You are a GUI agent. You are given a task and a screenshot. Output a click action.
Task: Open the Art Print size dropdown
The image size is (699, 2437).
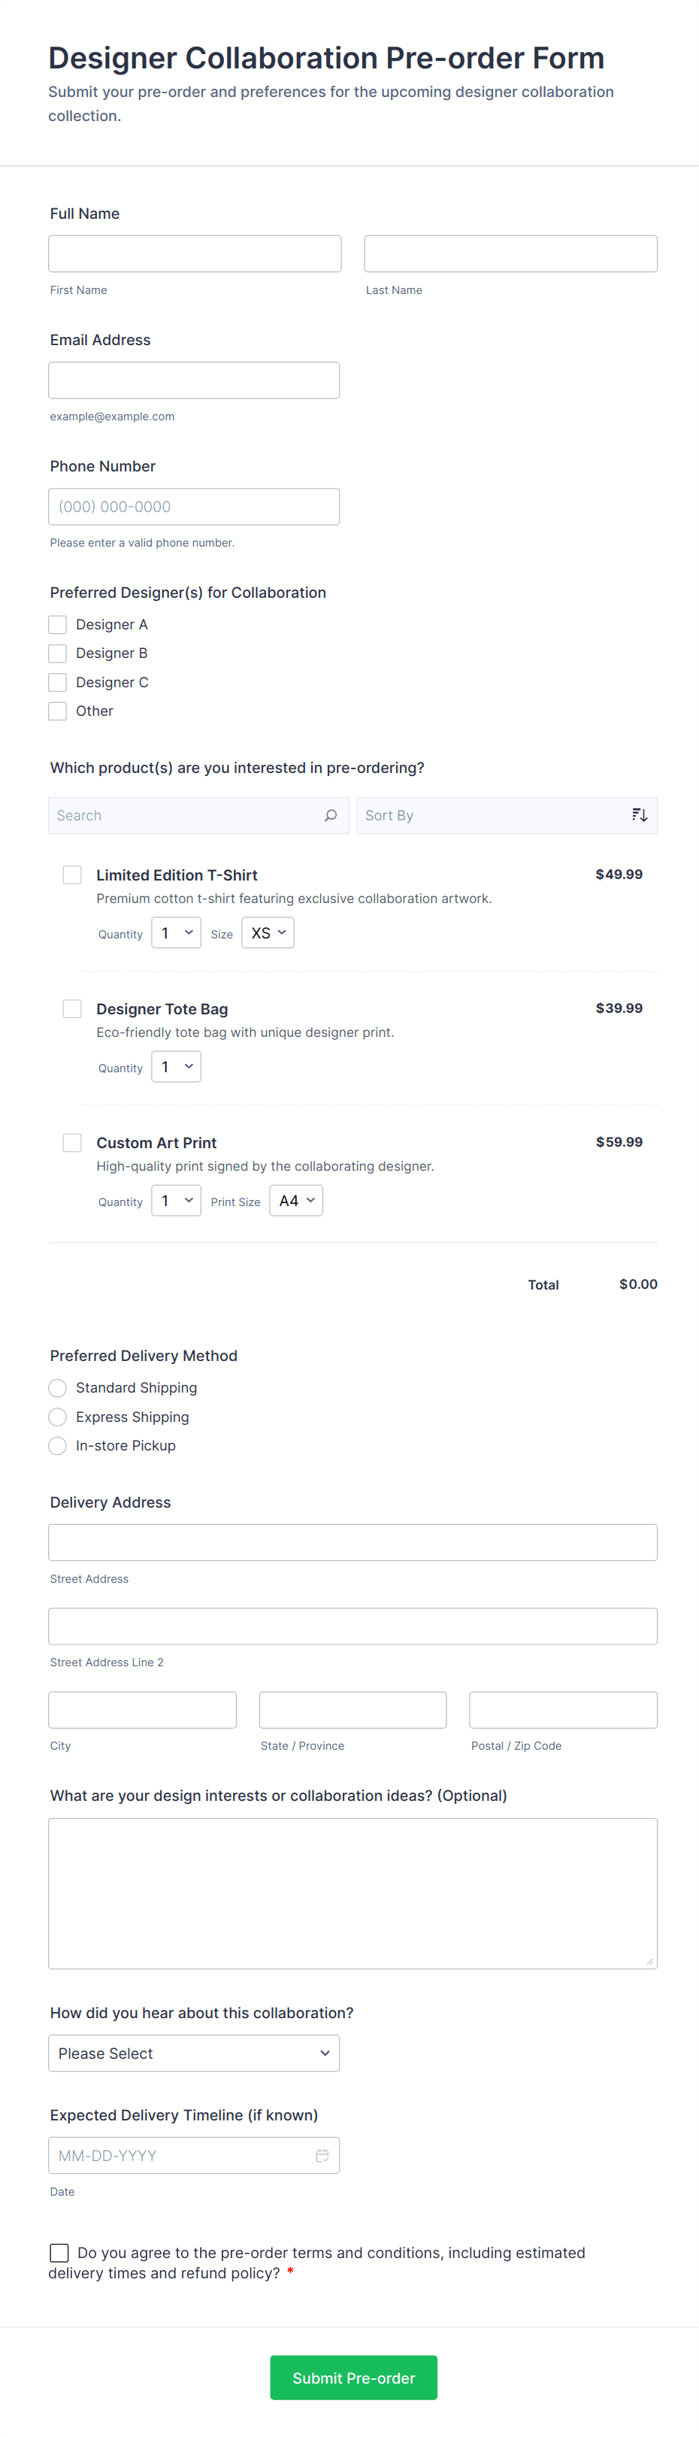click(296, 1201)
